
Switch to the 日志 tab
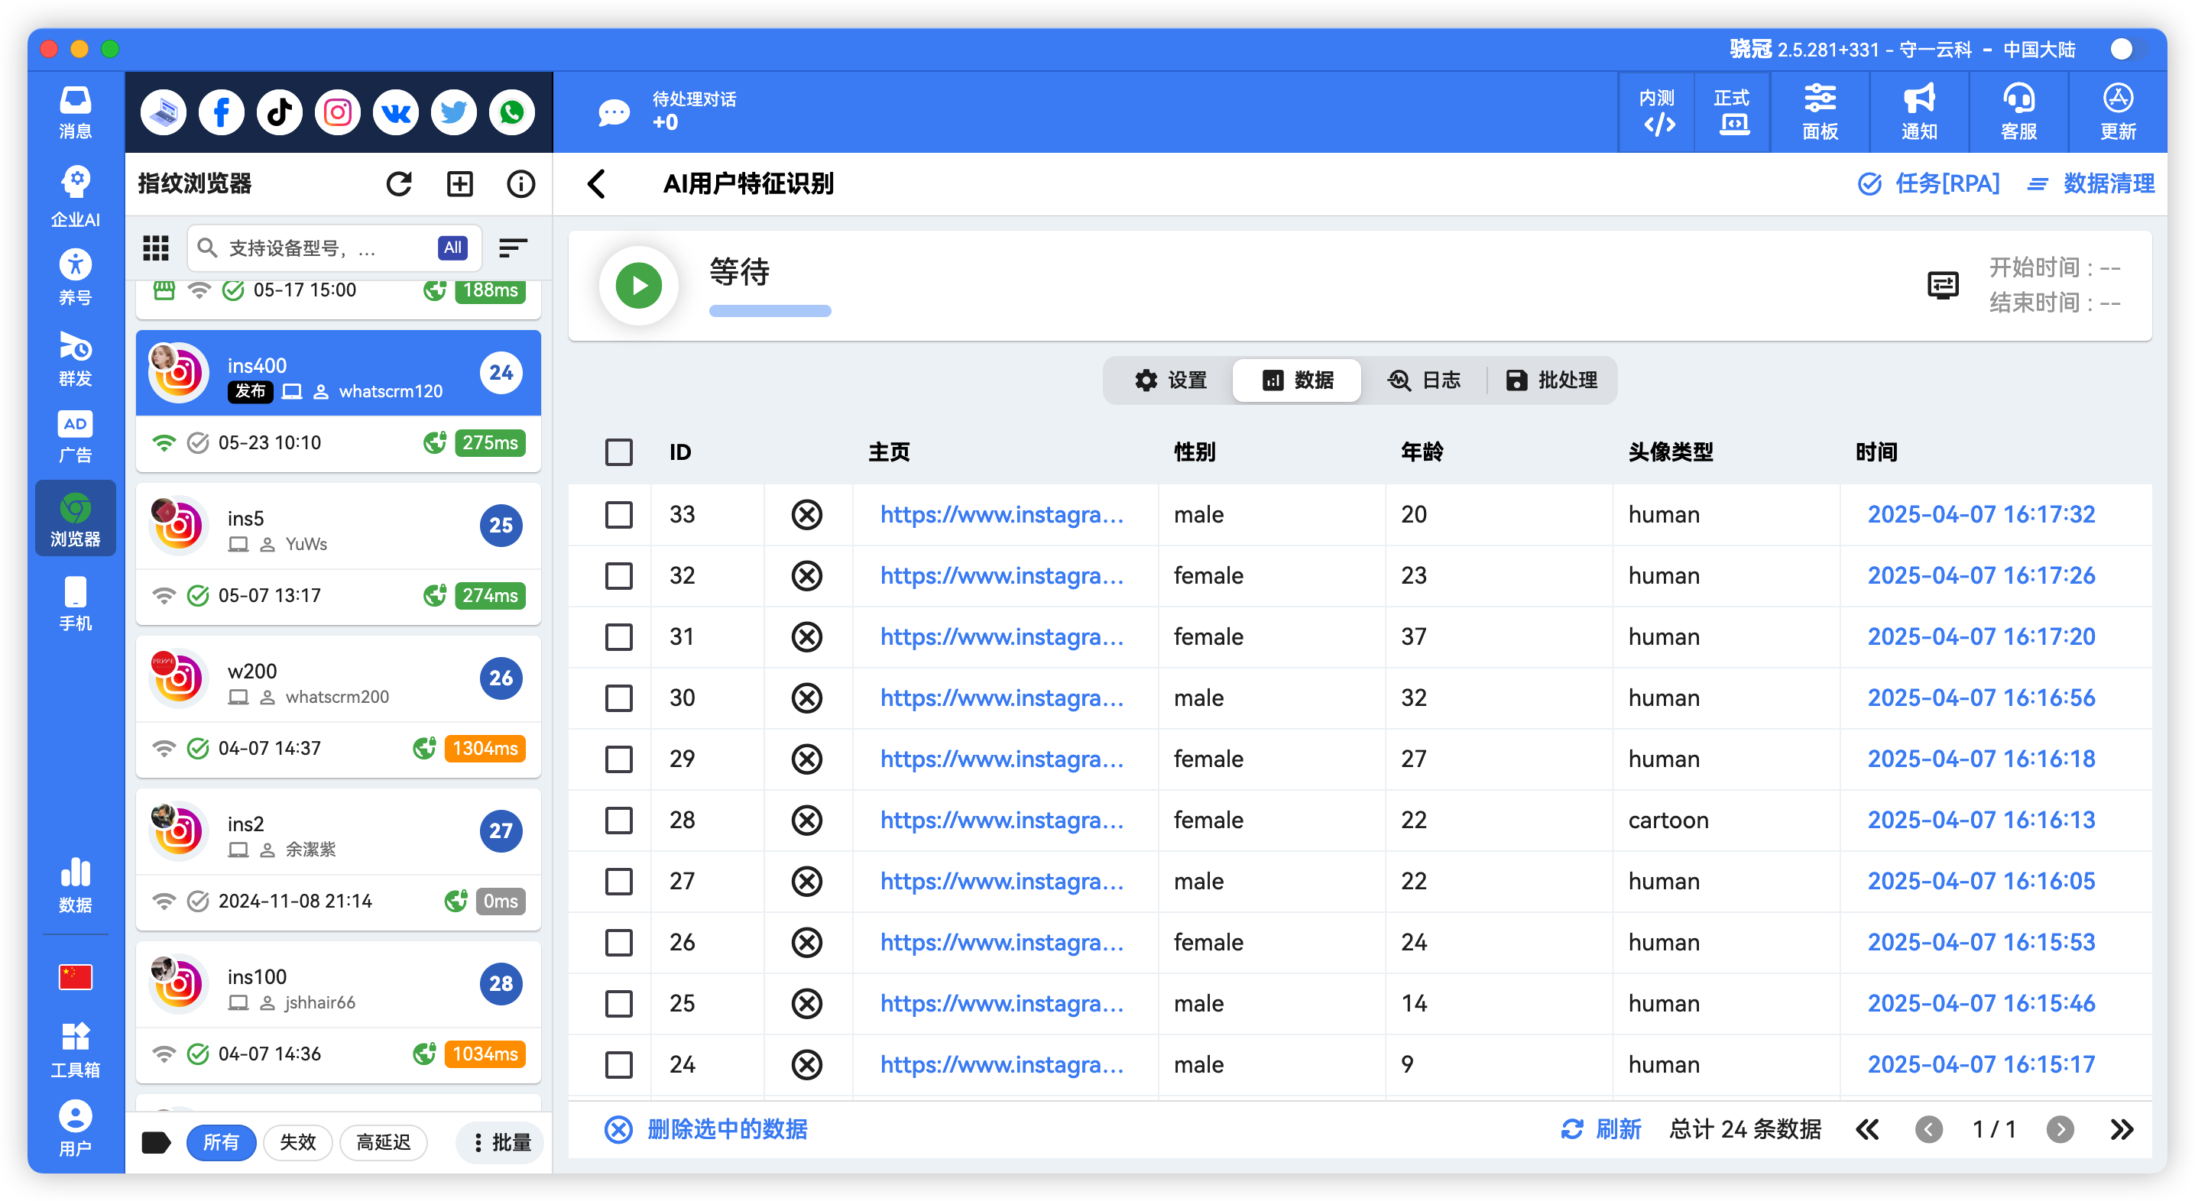coord(1425,380)
